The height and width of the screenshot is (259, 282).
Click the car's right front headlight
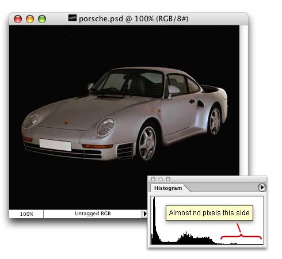106,127
